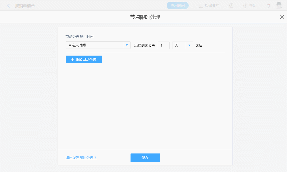The image size is (287, 172).
Task: Open the 帮助 menu text
Action: pos(253,6)
